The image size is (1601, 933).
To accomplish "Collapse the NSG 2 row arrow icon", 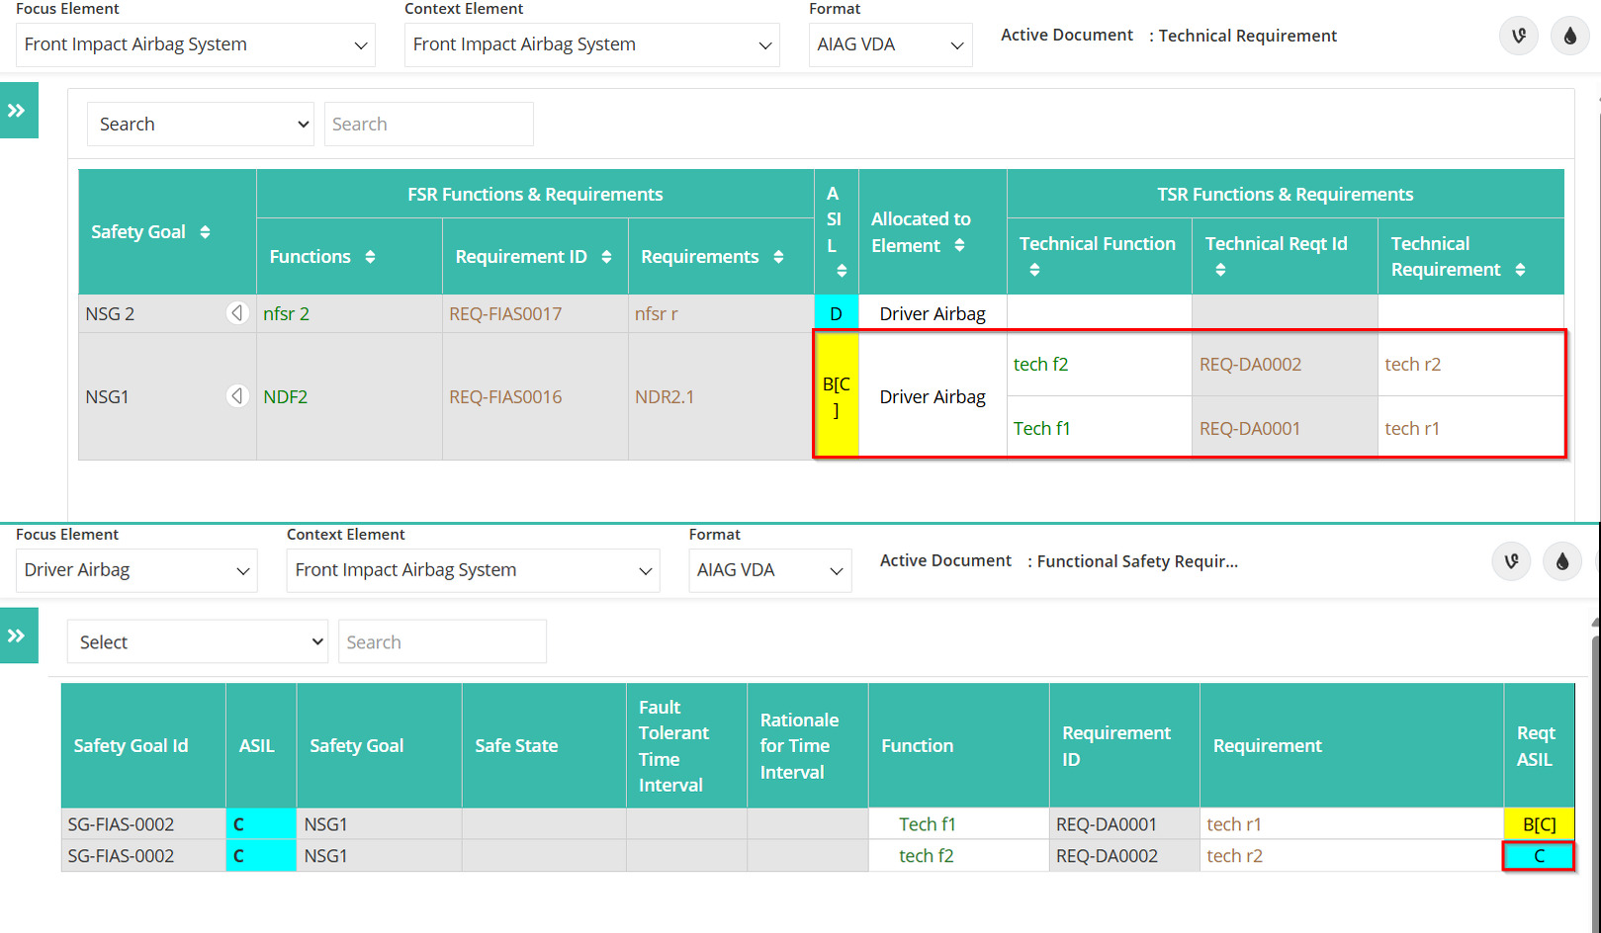I will coord(237,313).
